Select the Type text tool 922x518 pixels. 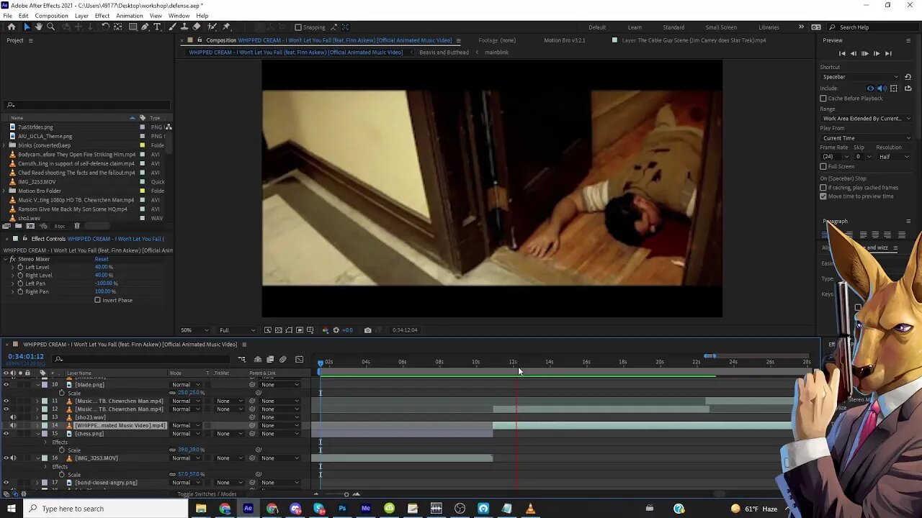point(157,27)
